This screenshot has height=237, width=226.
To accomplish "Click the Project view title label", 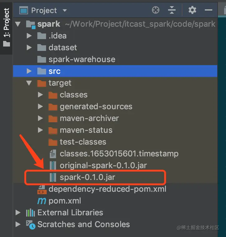I will pyautogui.click(x=44, y=11).
